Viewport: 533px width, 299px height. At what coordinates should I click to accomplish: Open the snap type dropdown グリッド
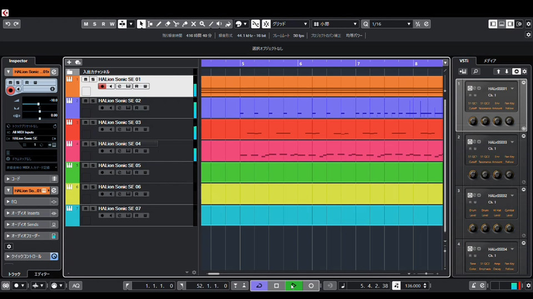tap(290, 24)
